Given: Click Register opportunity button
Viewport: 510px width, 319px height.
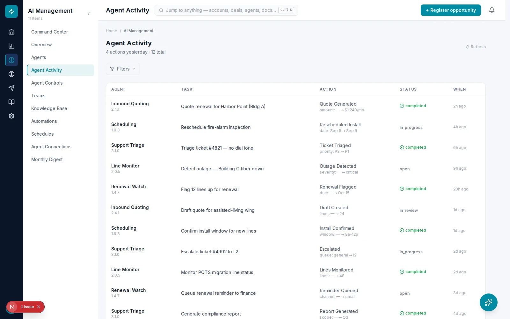Looking at the screenshot, I should (x=451, y=10).
